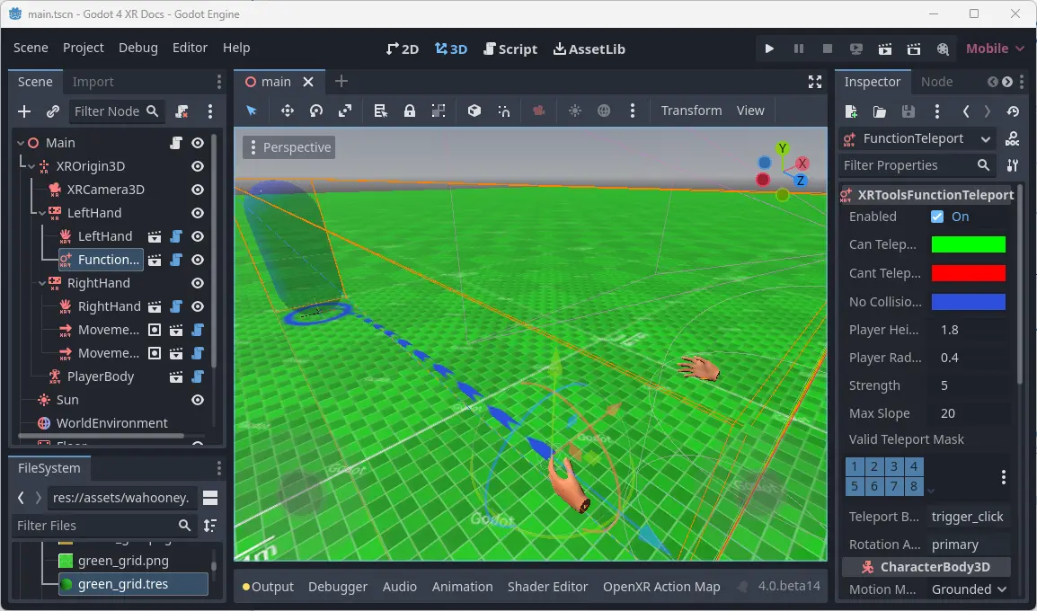Select the Rotate tool in the viewport toolbar
The width and height of the screenshot is (1037, 611).
315,111
